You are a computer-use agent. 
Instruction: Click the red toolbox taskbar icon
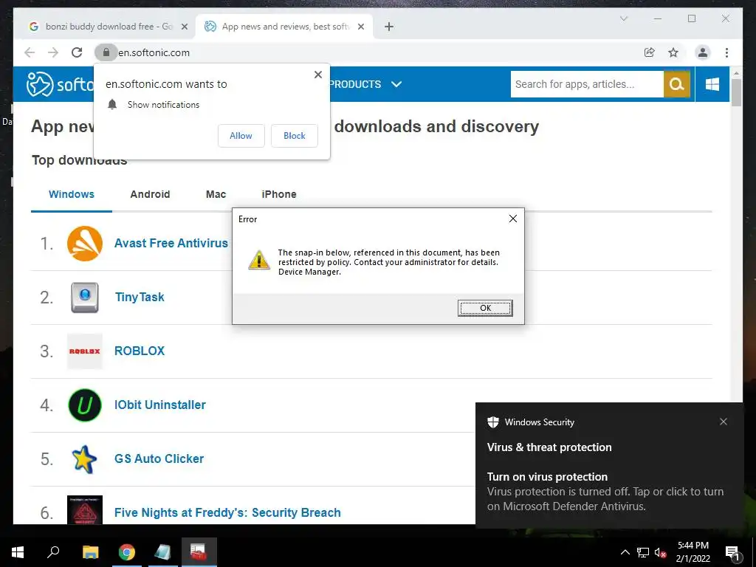pyautogui.click(x=199, y=552)
